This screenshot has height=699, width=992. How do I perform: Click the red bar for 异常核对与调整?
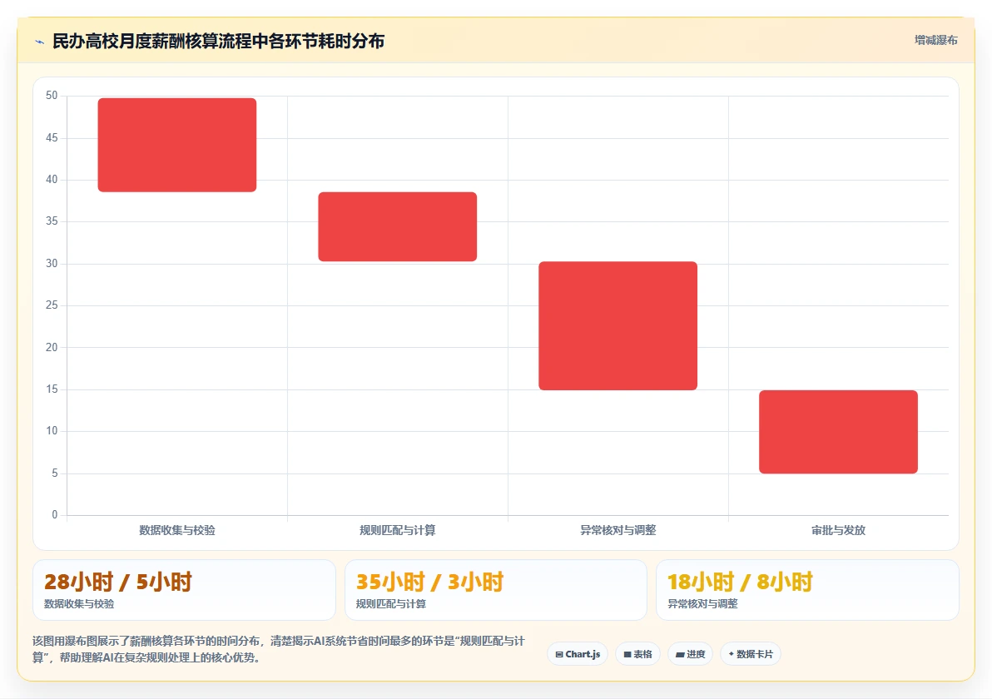click(x=618, y=325)
